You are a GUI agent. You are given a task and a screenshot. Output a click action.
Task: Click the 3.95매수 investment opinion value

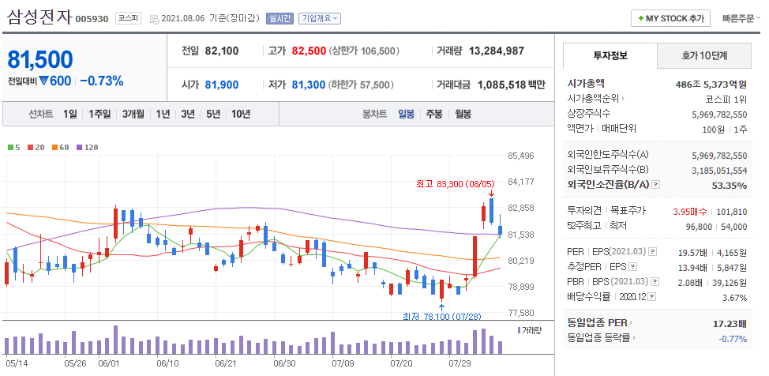point(691,212)
